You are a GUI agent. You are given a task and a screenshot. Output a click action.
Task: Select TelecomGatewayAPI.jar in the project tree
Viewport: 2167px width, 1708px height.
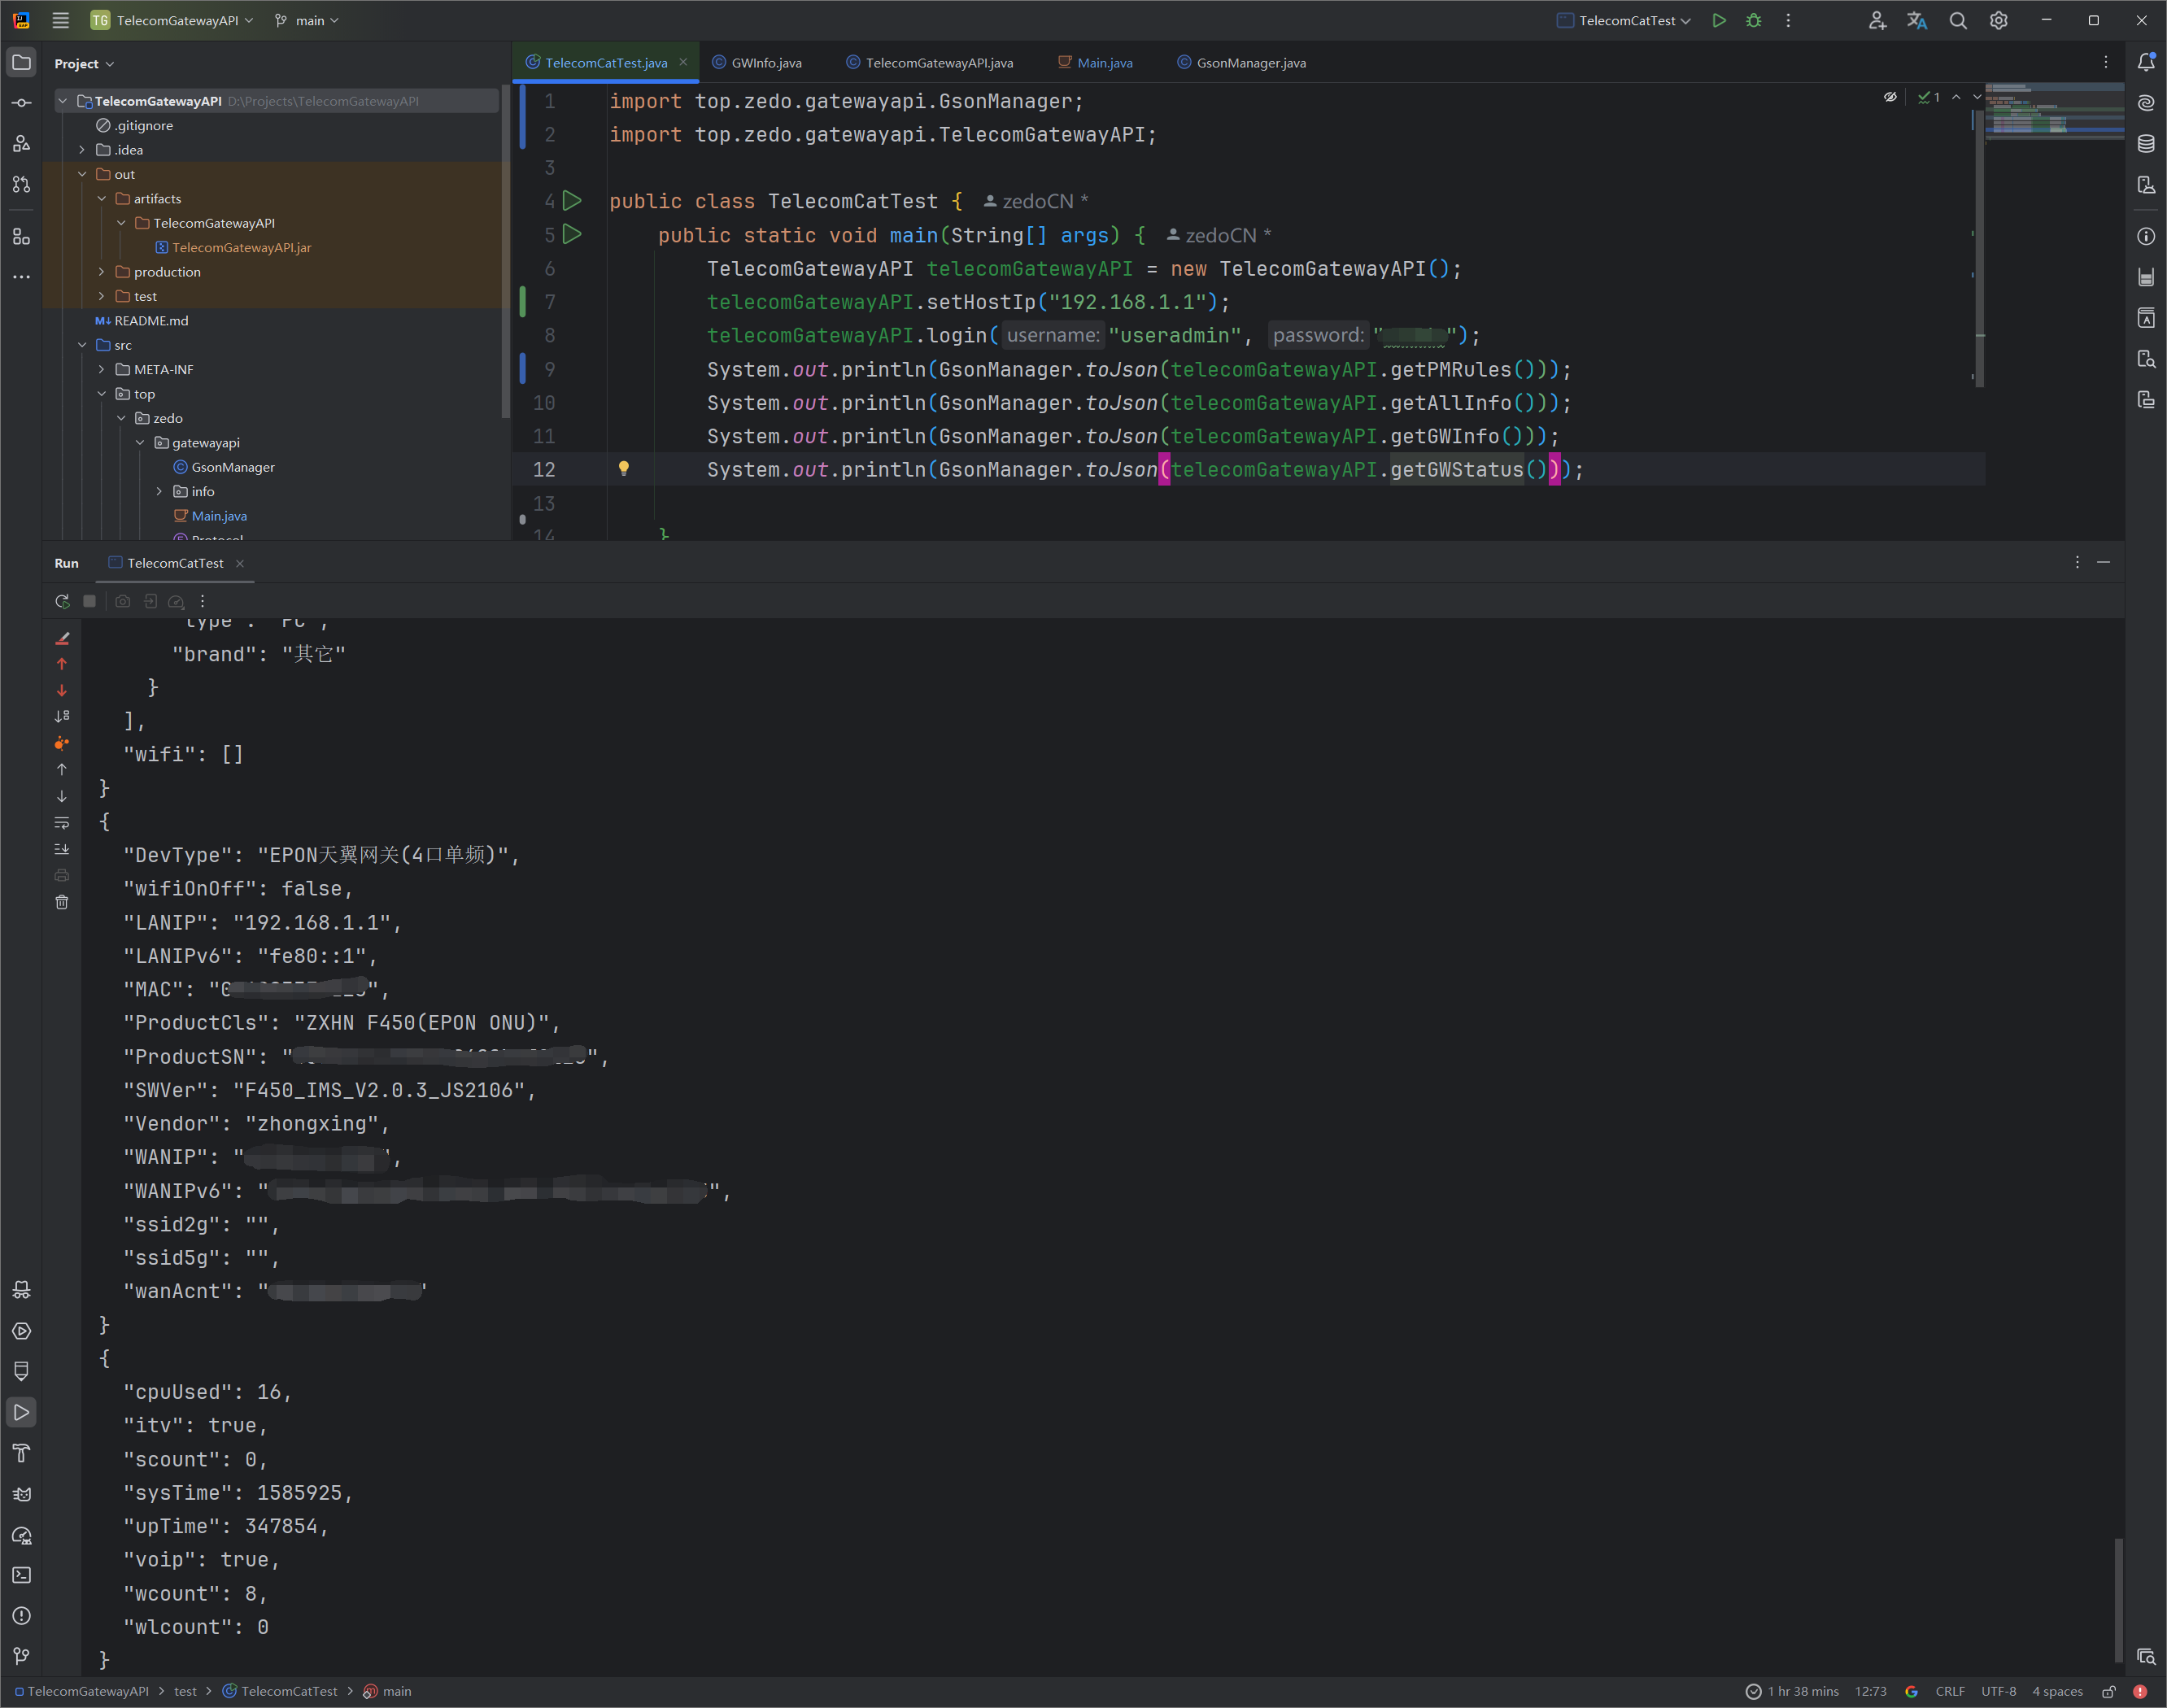[x=241, y=247]
